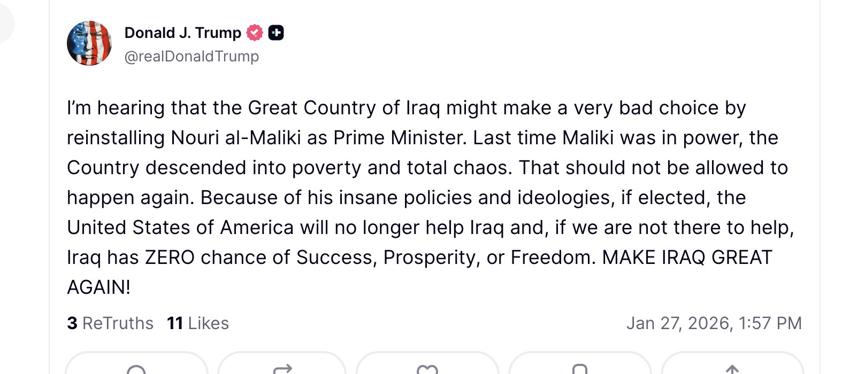Screen dimensions: 842x374
Task: Click the Donald J. Trump display name
Action: (182, 33)
